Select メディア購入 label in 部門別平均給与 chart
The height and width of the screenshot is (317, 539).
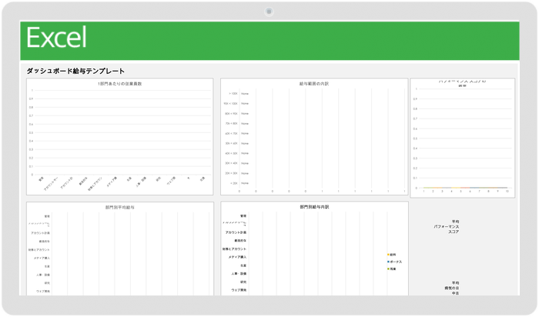[42, 259]
